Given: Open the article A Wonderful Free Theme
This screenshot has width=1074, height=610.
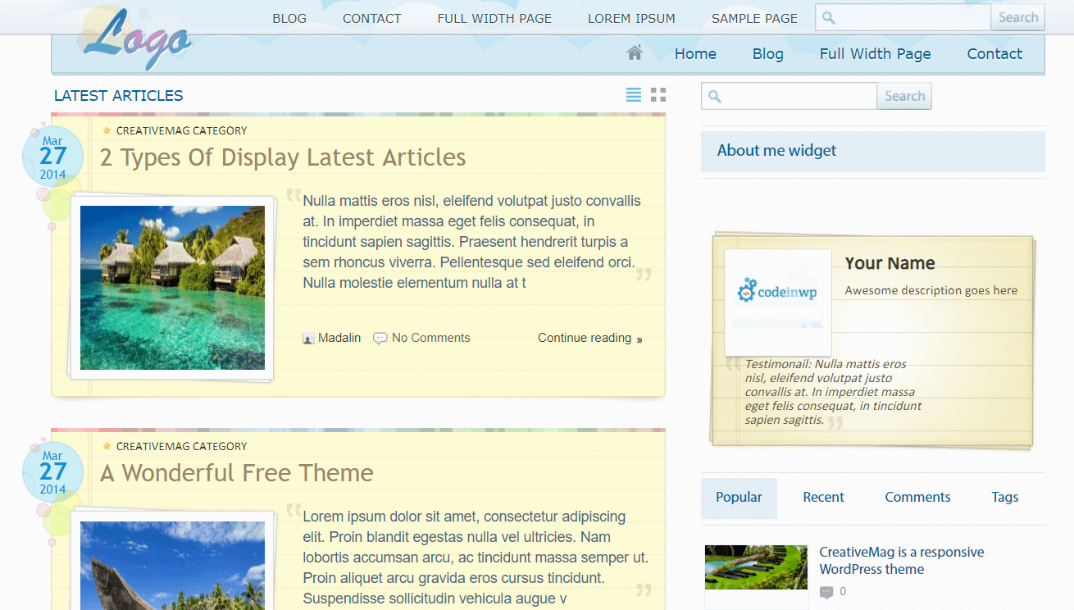Looking at the screenshot, I should tap(236, 473).
